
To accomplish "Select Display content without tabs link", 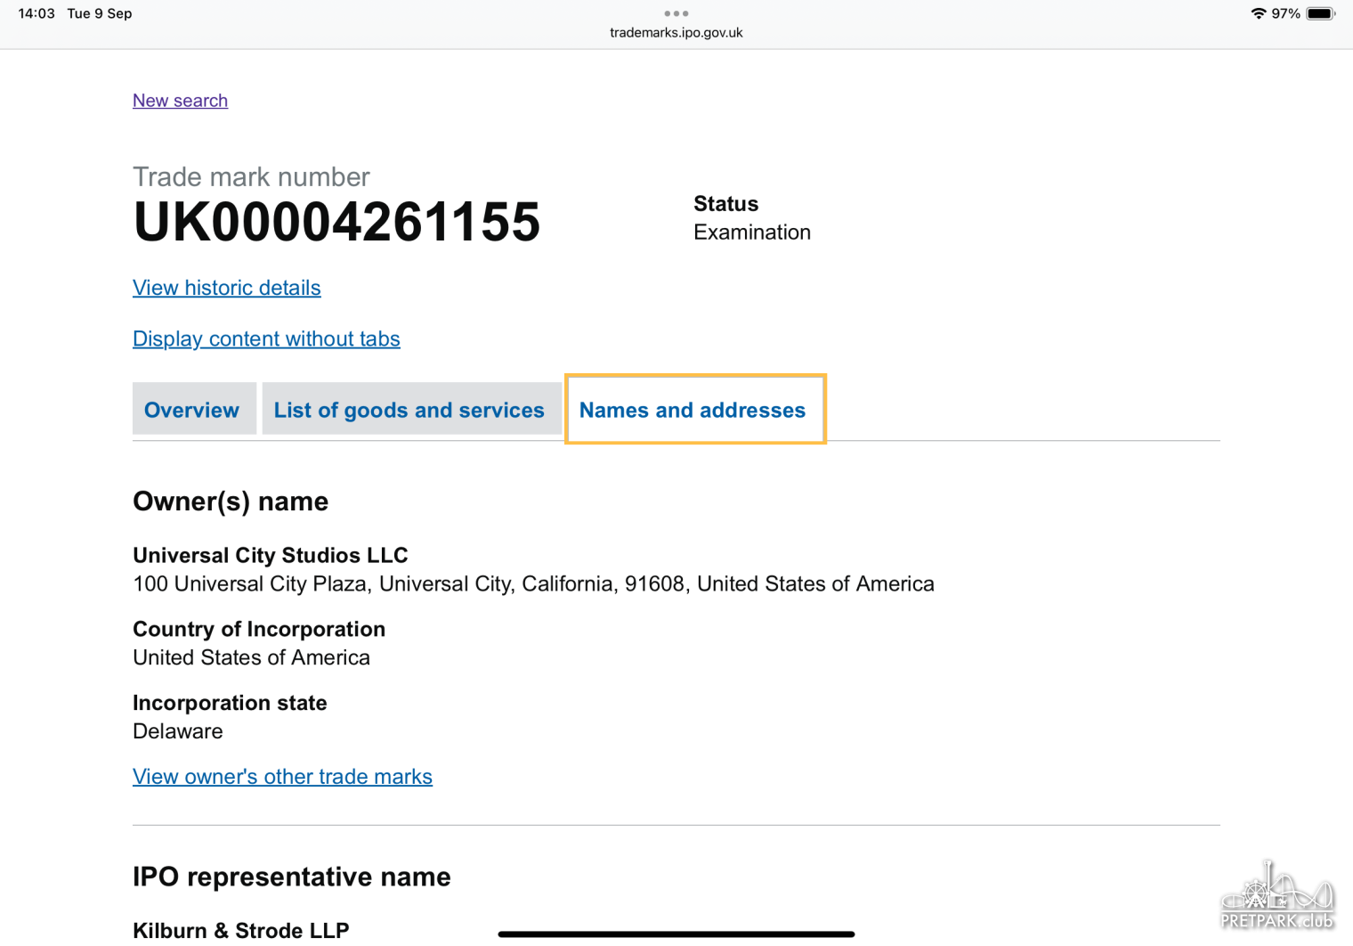I will coord(266,338).
